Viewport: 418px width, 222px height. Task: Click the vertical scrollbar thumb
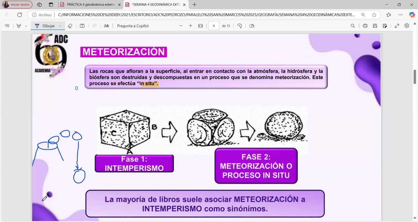pos(415,77)
